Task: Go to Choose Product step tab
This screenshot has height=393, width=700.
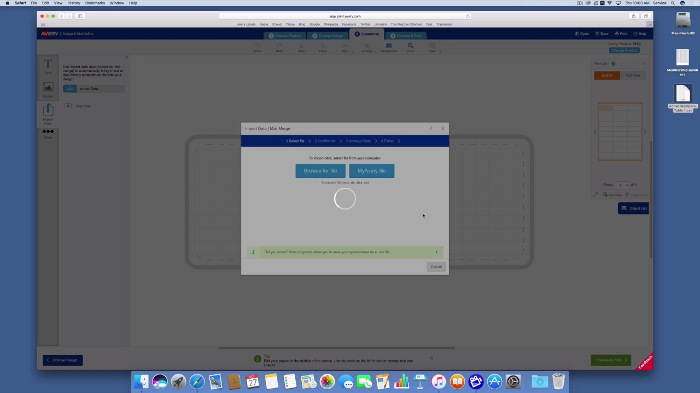Action: 284,35
